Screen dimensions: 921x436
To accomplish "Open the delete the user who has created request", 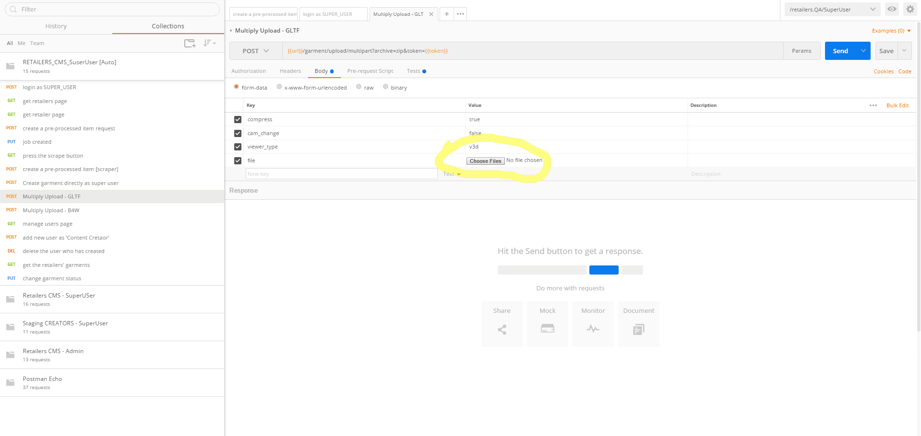I will tap(112, 251).
